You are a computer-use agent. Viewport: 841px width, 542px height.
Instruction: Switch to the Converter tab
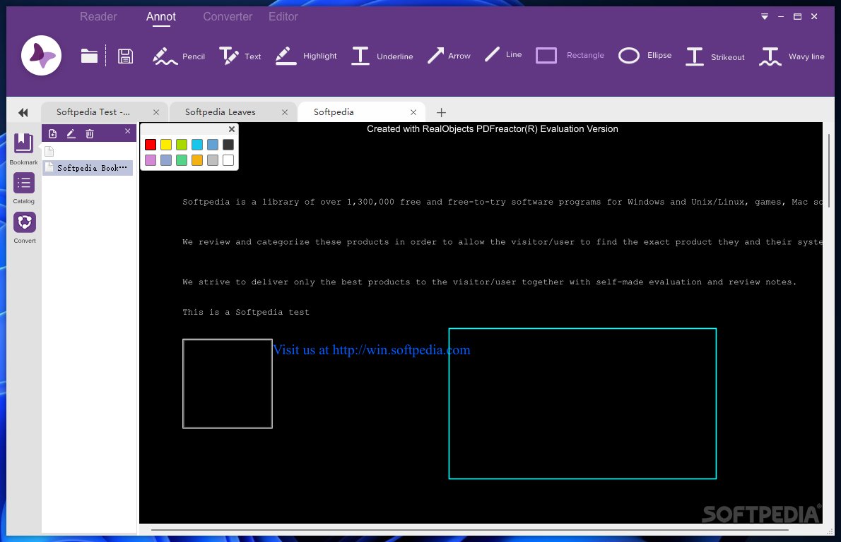click(x=228, y=17)
